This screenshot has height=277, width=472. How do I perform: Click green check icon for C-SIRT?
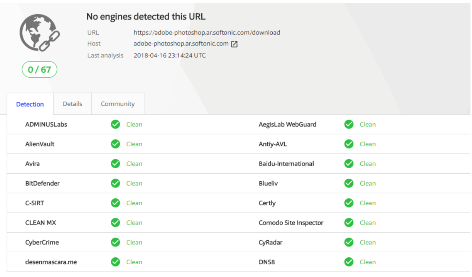115,203
